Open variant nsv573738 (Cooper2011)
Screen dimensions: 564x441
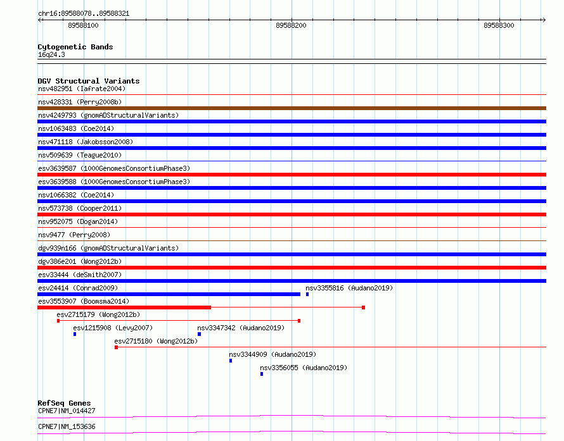pyautogui.click(x=80, y=208)
